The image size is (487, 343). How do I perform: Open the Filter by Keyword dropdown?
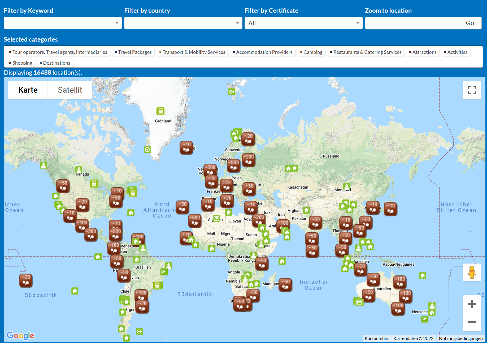pos(63,23)
